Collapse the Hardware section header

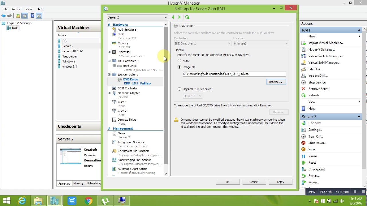point(109,25)
